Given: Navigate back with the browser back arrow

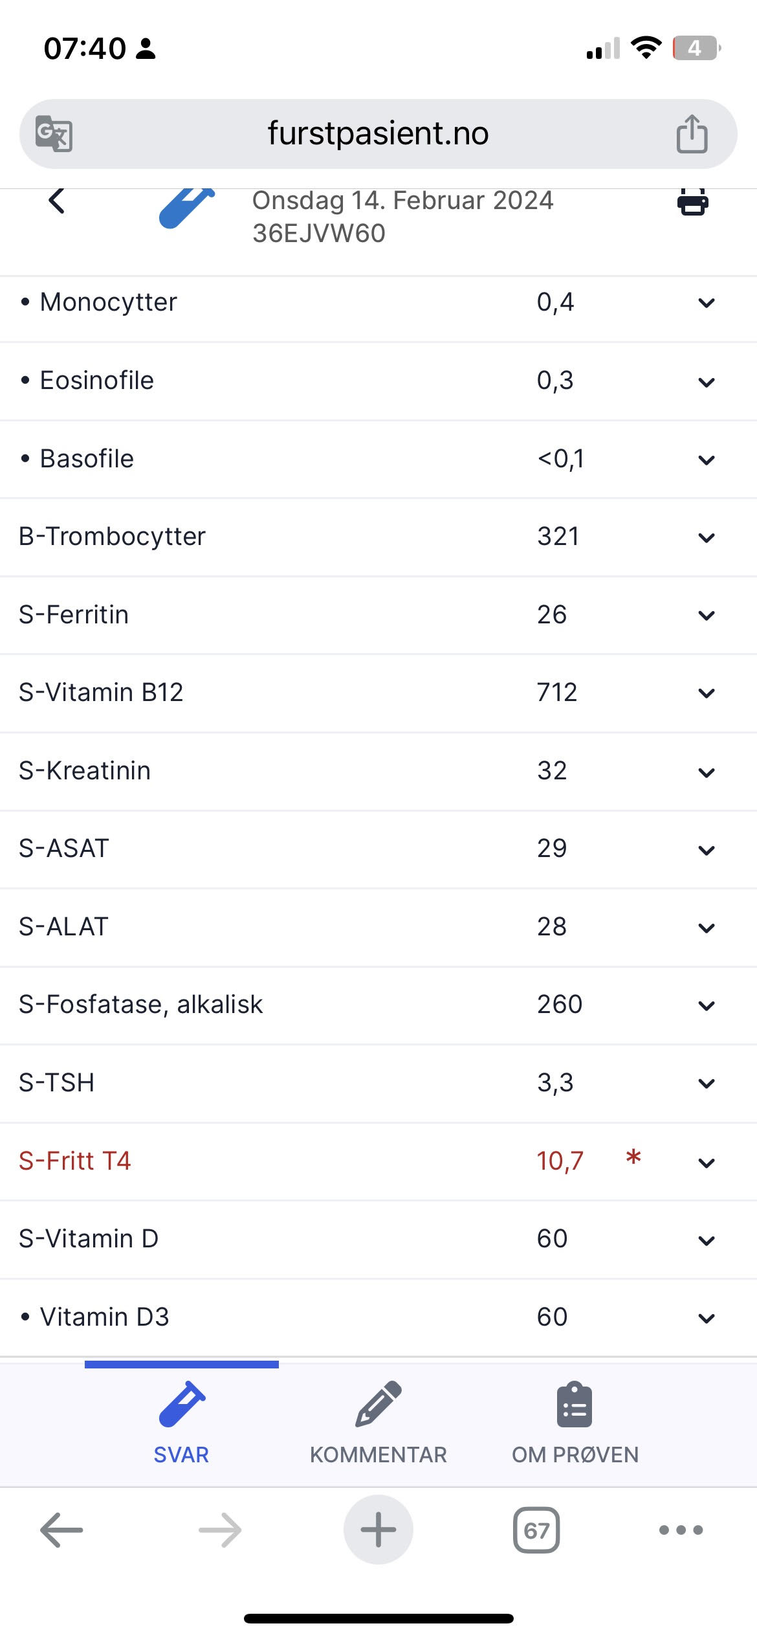Looking at the screenshot, I should [x=61, y=1530].
